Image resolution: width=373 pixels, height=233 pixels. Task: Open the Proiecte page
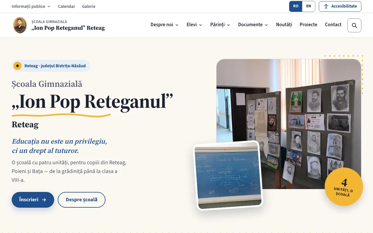tap(308, 25)
